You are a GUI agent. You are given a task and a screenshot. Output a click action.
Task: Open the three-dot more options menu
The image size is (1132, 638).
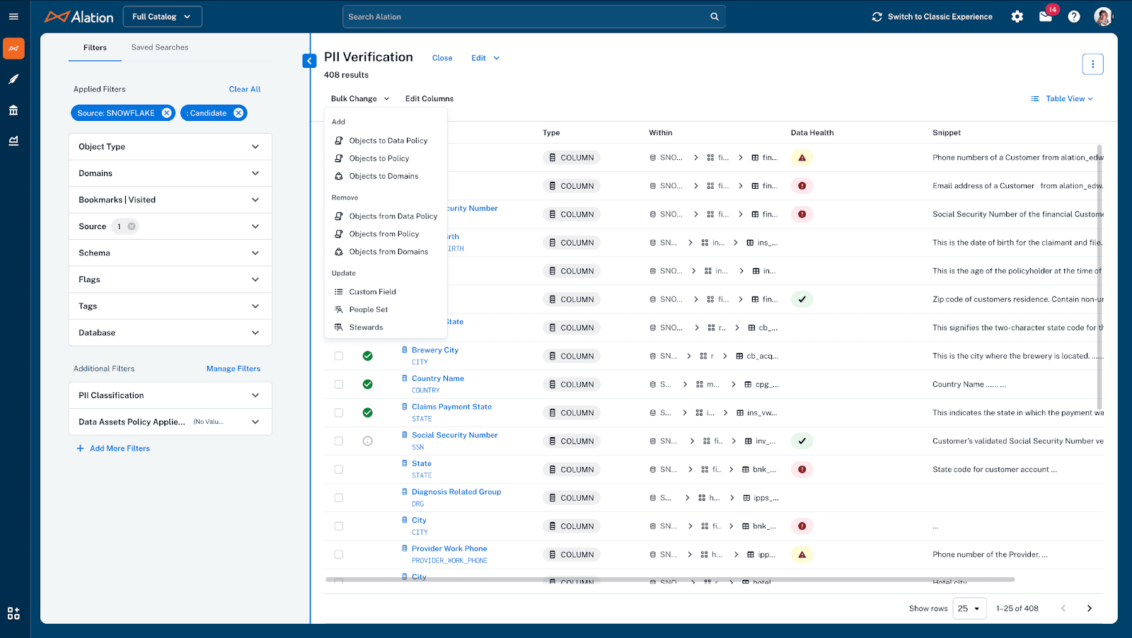point(1092,64)
